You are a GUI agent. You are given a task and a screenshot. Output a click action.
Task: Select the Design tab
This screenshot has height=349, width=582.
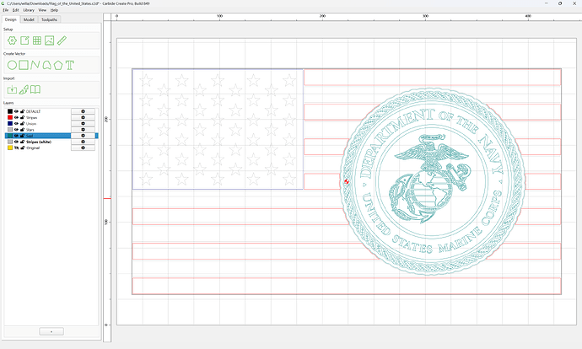pyautogui.click(x=11, y=19)
